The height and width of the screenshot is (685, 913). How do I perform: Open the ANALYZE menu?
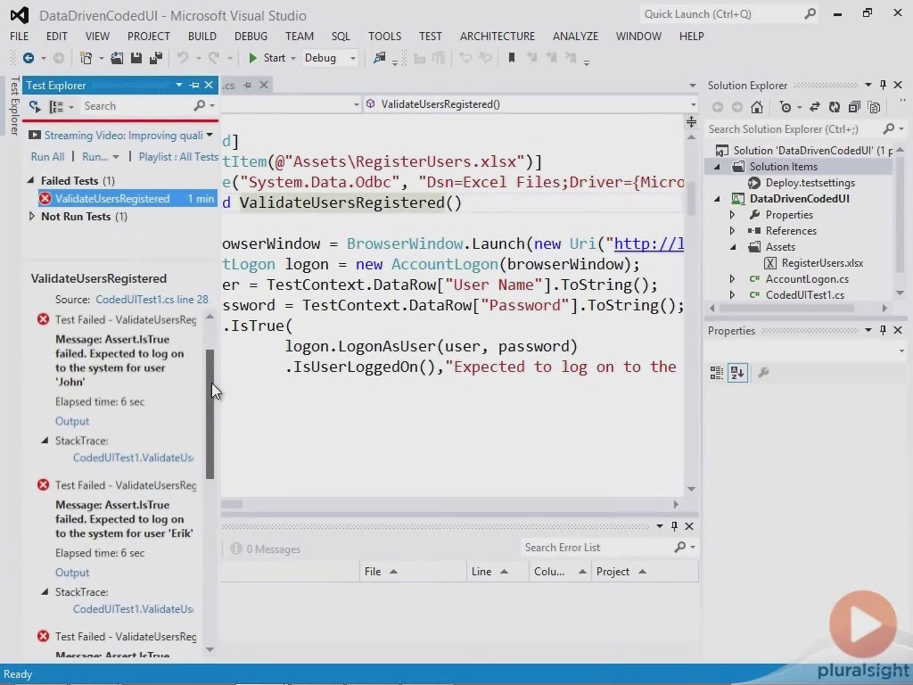pyautogui.click(x=575, y=36)
